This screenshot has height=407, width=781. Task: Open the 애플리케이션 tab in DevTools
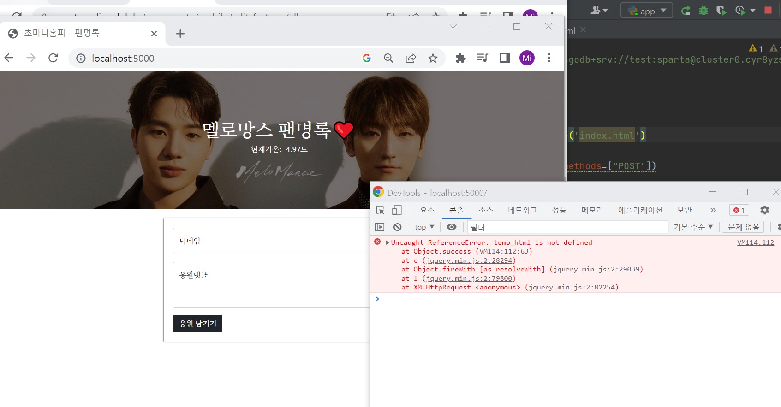pos(640,210)
